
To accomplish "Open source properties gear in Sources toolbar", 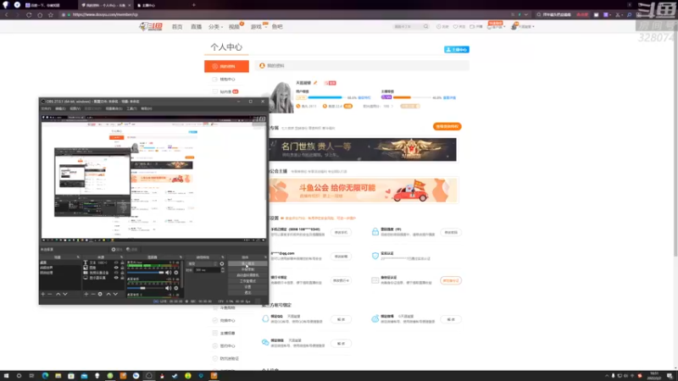I will point(100,294).
